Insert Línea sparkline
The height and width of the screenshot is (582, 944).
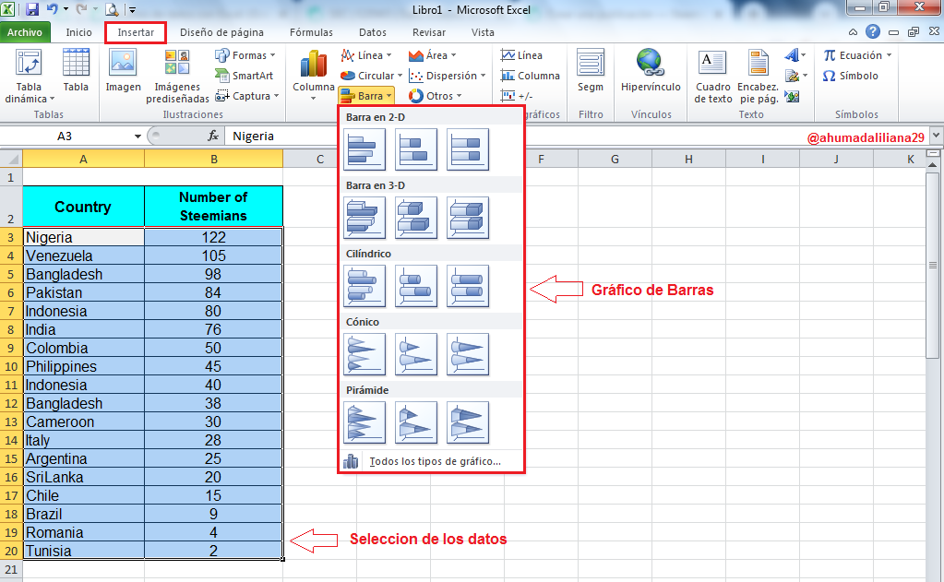coord(521,55)
